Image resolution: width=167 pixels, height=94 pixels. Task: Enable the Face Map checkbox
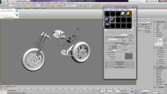[x=121, y=41]
